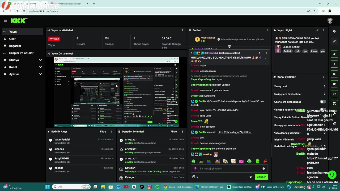The height and width of the screenshot is (191, 340).
Task: Expand the pinned message chevron
Action: point(266,59)
